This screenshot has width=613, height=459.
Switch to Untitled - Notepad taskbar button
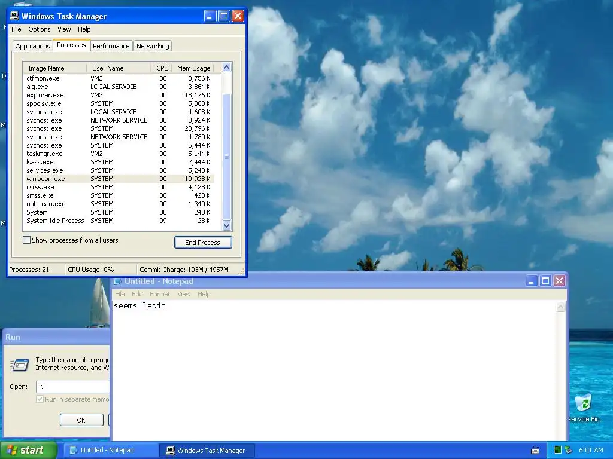pos(110,451)
